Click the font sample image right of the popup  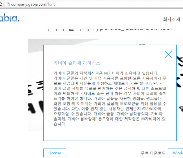pos(180,84)
